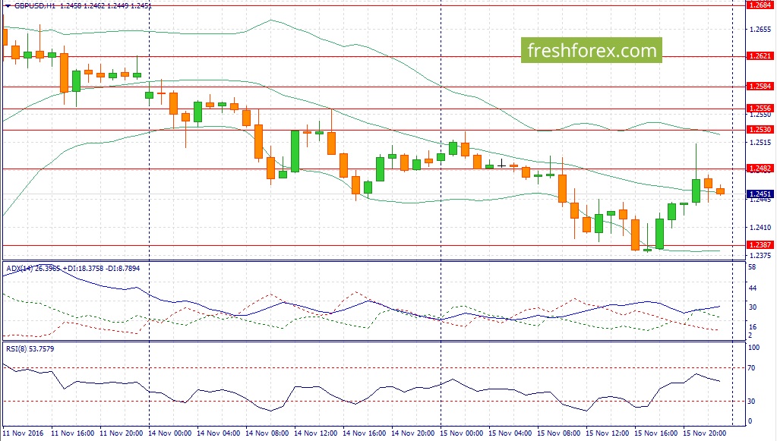
Task: Click the 1.2556 red price label
Action: [x=760, y=108]
